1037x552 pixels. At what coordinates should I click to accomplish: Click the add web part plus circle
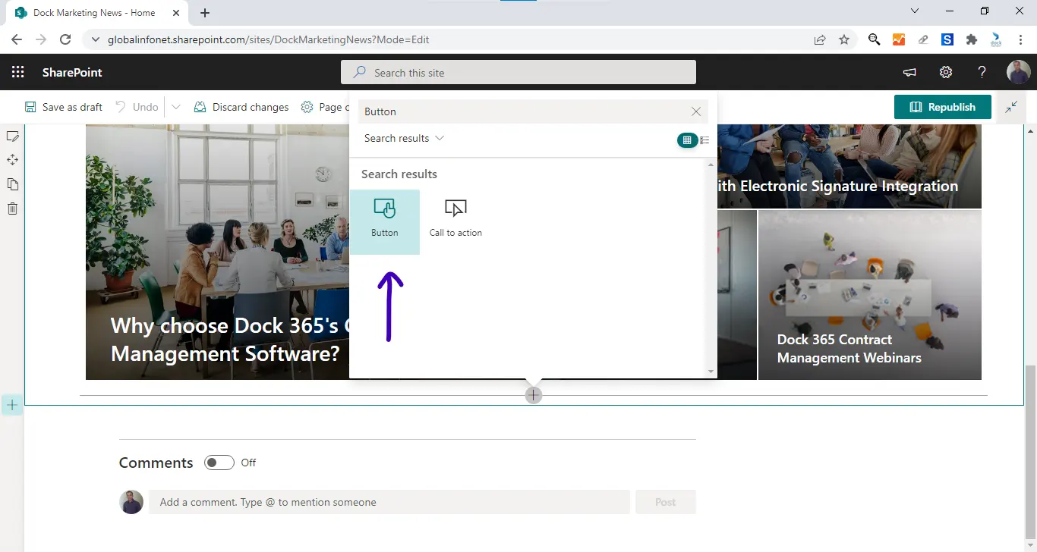tap(534, 395)
